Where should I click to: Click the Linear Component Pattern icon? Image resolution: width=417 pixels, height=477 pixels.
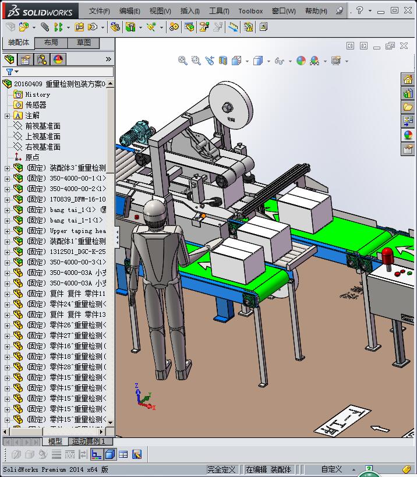point(58,27)
